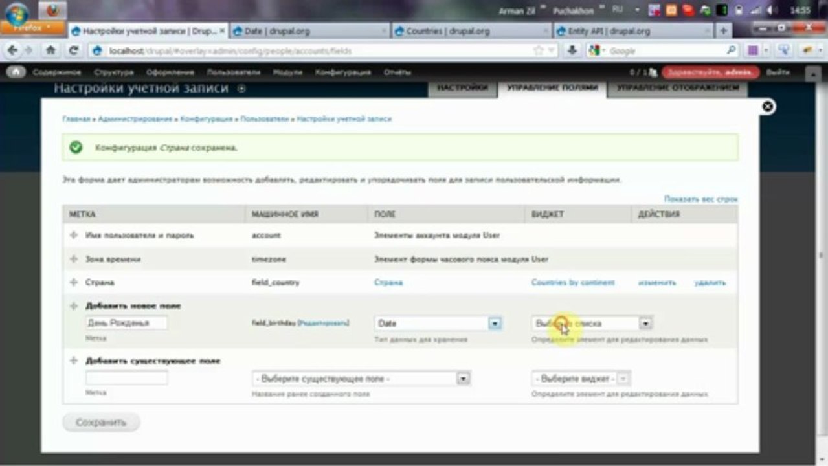The height and width of the screenshot is (466, 828).
Task: Open the Настройки tab
Action: [x=462, y=88]
